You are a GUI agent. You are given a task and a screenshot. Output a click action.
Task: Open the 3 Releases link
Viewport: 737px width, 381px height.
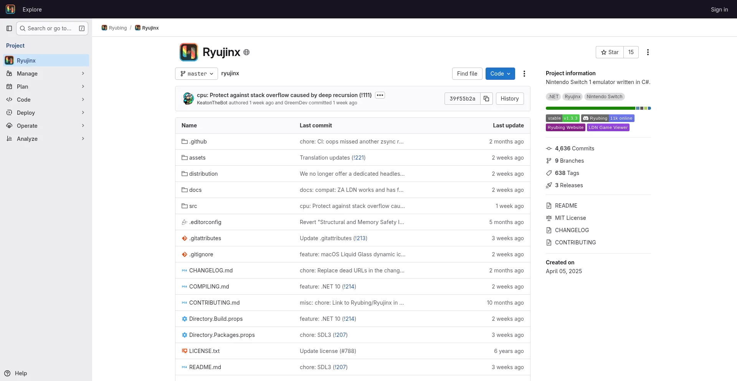coord(568,185)
